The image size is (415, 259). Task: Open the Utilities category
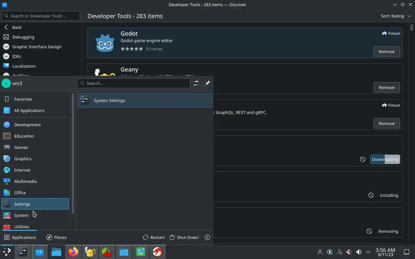pyautogui.click(x=35, y=226)
